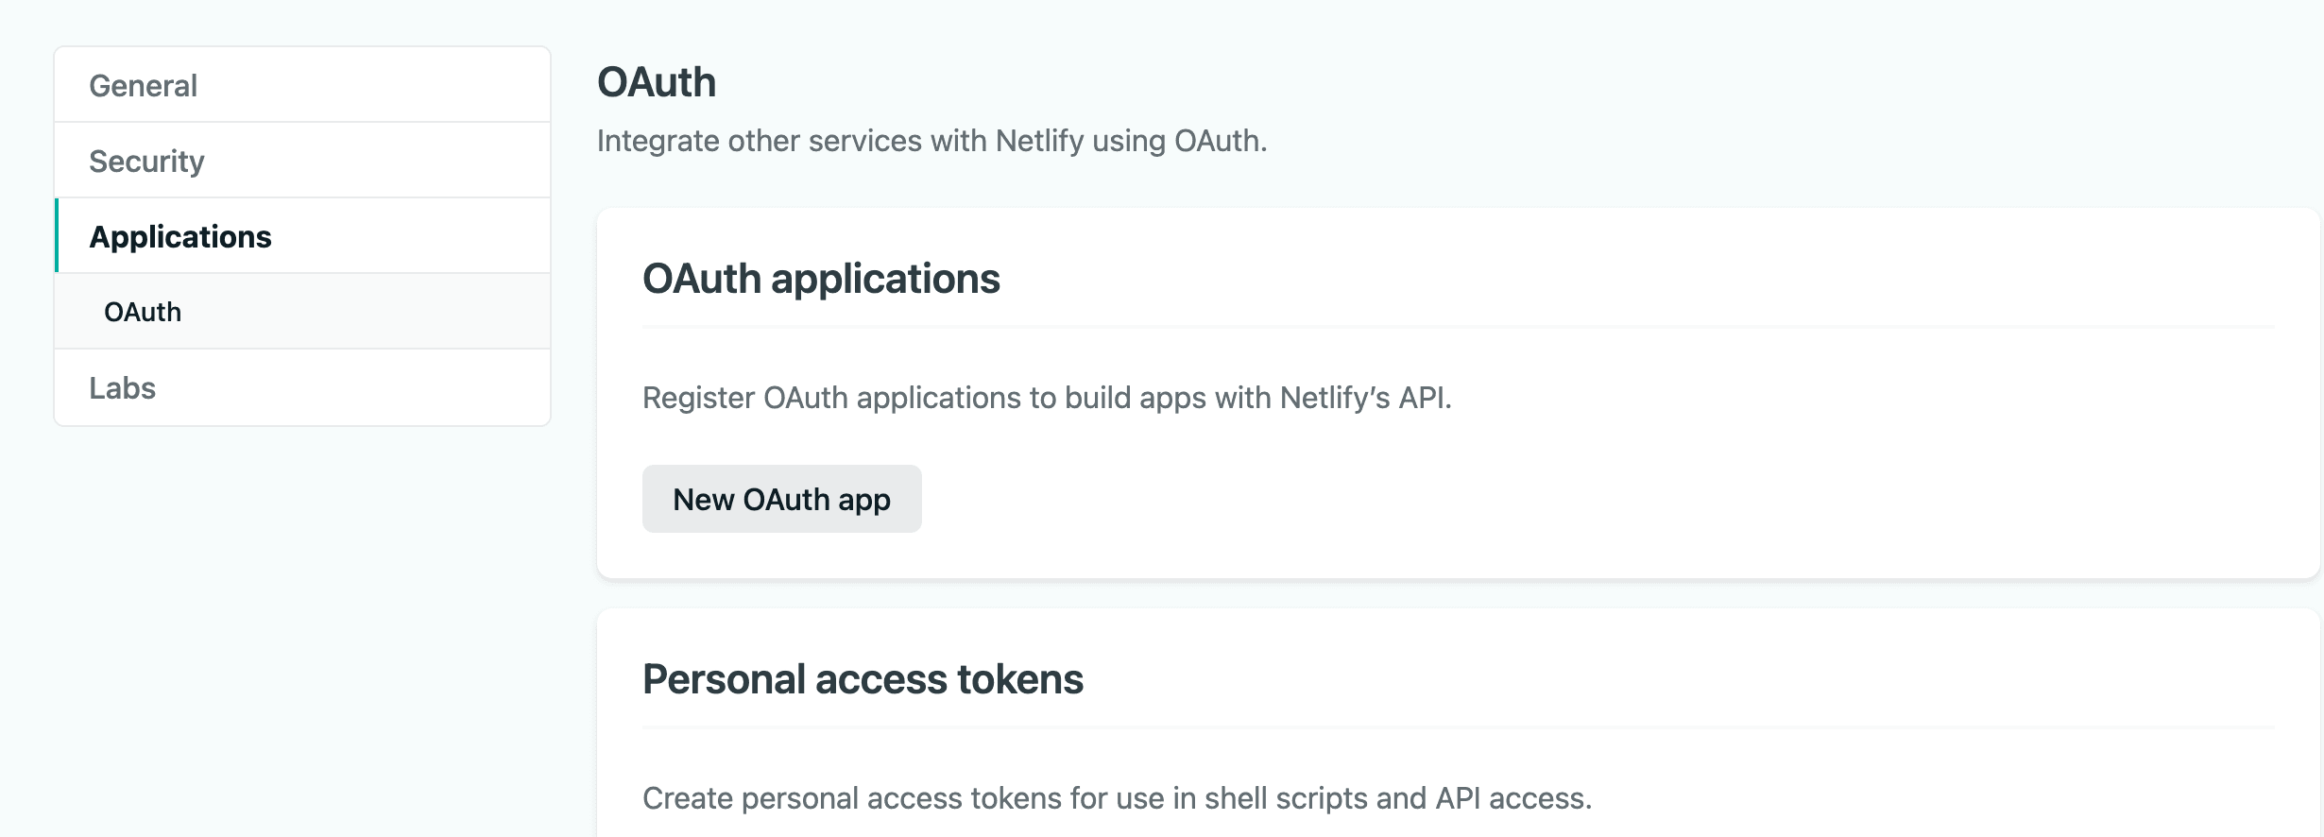
Task: Open Labs from the settings navigation
Action: tap(122, 386)
